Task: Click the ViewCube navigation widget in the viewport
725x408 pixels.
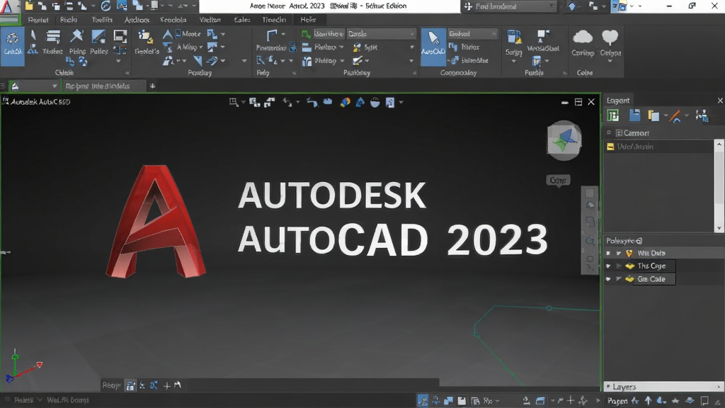Action: (564, 140)
